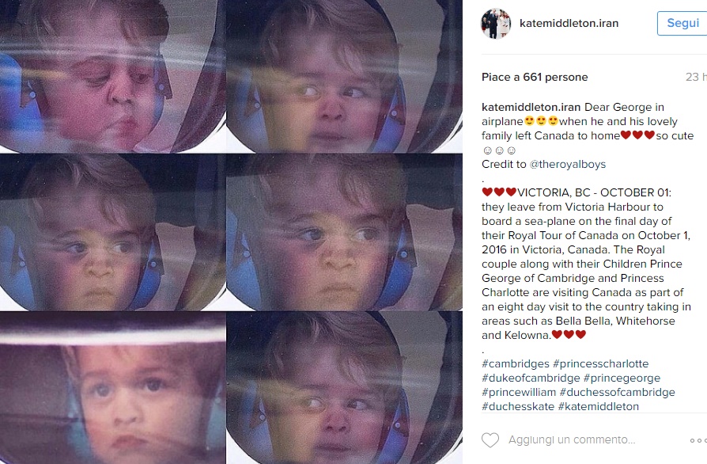Open the #dukeofcambridge hashtag
The height and width of the screenshot is (464, 707).
[531, 378]
